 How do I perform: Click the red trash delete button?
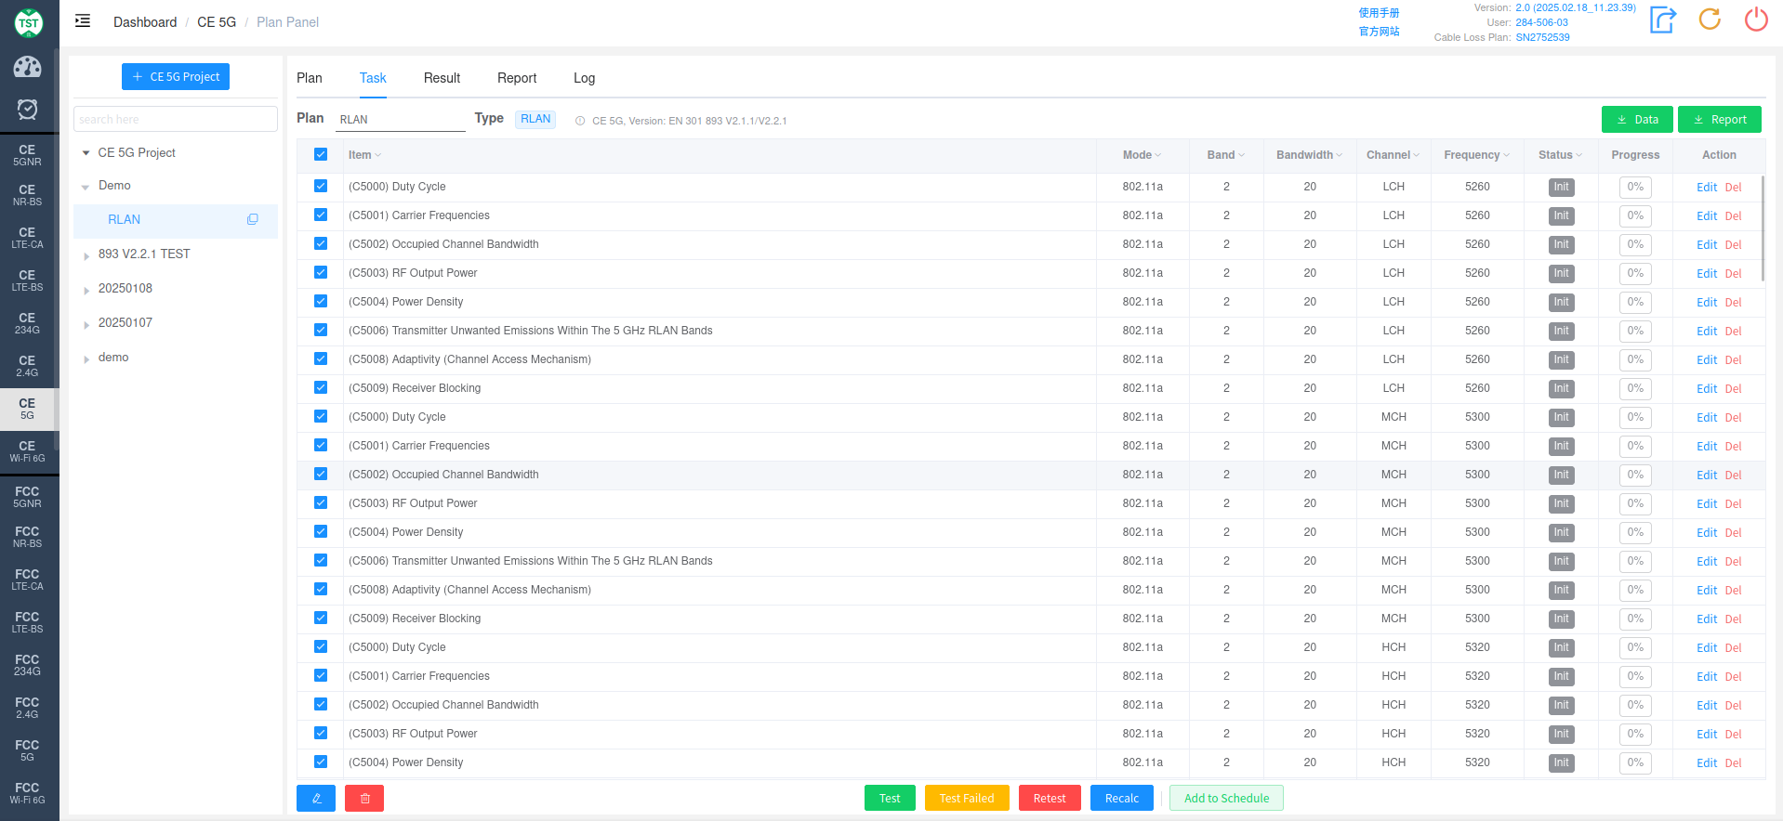(364, 799)
